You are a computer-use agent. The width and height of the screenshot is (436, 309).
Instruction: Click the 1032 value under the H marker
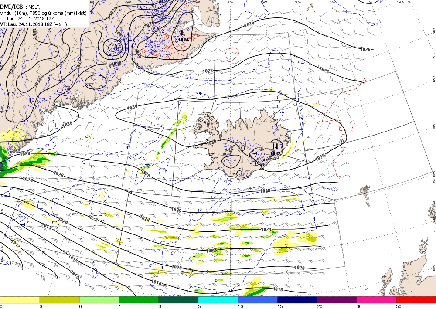click(x=275, y=153)
